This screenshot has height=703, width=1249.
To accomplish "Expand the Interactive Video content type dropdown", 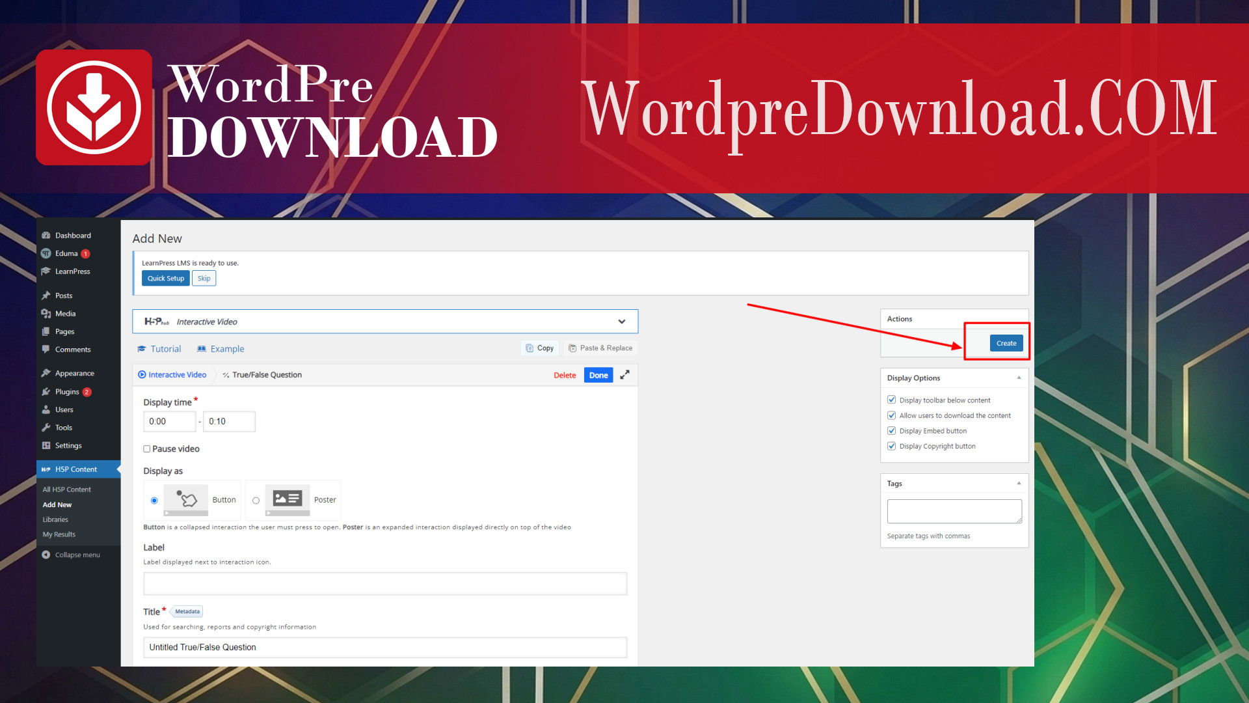I will [385, 322].
